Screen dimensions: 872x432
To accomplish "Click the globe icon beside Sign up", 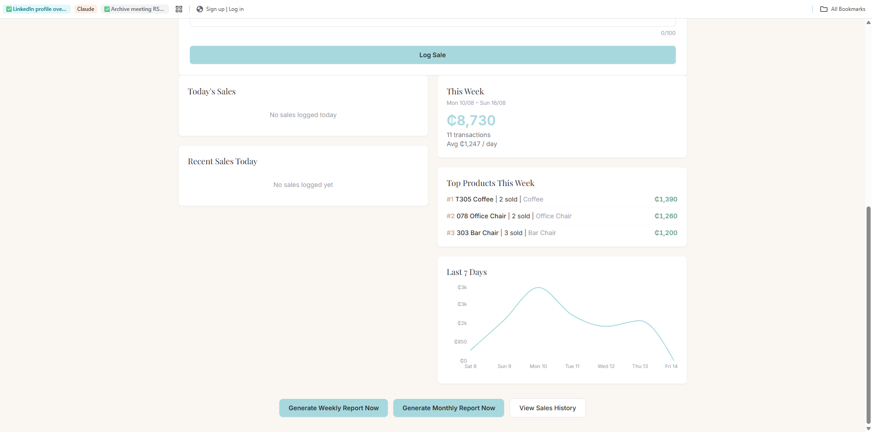I will (x=200, y=9).
